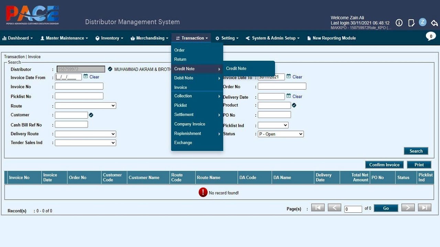440x247 pixels.
Task: Open the Status dropdown showing P - Open
Action: pyautogui.click(x=280, y=134)
